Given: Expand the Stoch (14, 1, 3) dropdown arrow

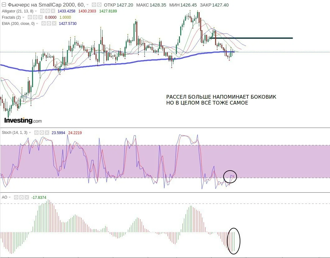Looking at the screenshot, I should tap(30, 133).
